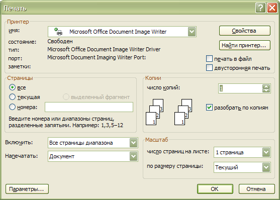Increase copy count with up spinner arrow
Image resolution: width=280 pixels, height=200 pixels.
coord(266,86)
